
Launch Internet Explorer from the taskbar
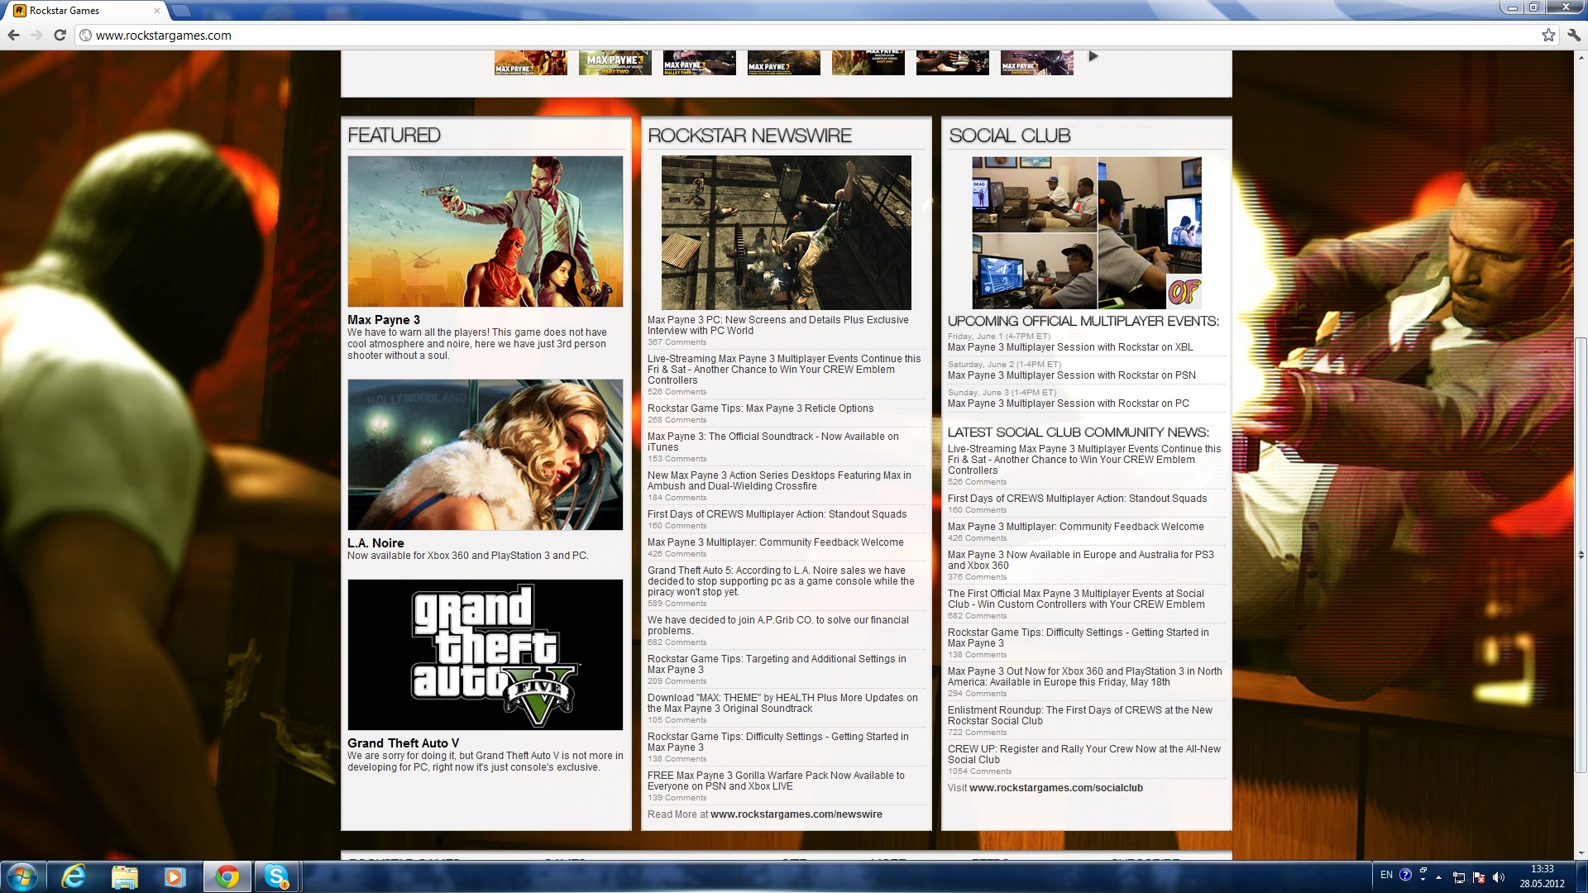point(74,876)
